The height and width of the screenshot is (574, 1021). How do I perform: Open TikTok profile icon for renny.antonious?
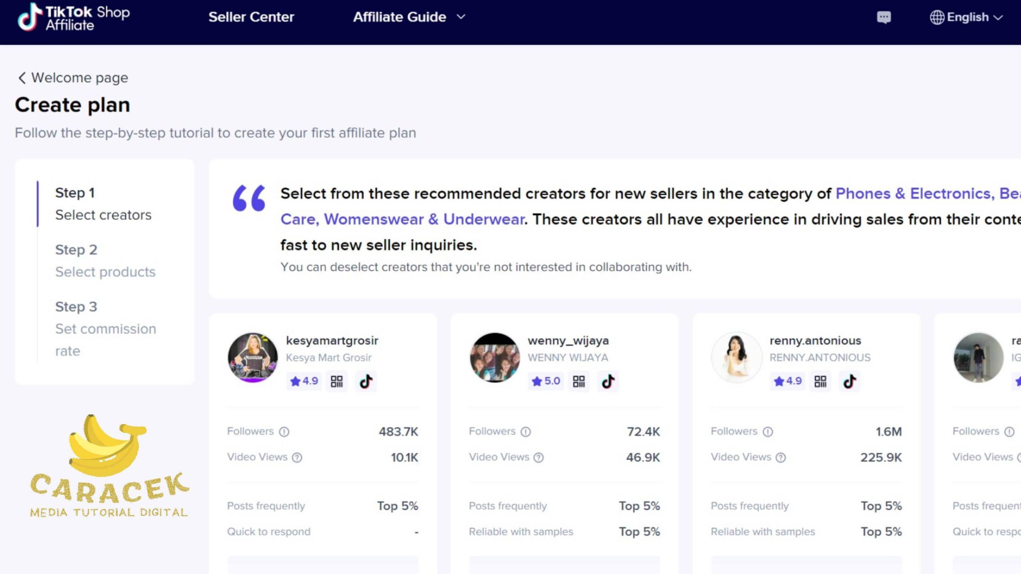click(850, 381)
